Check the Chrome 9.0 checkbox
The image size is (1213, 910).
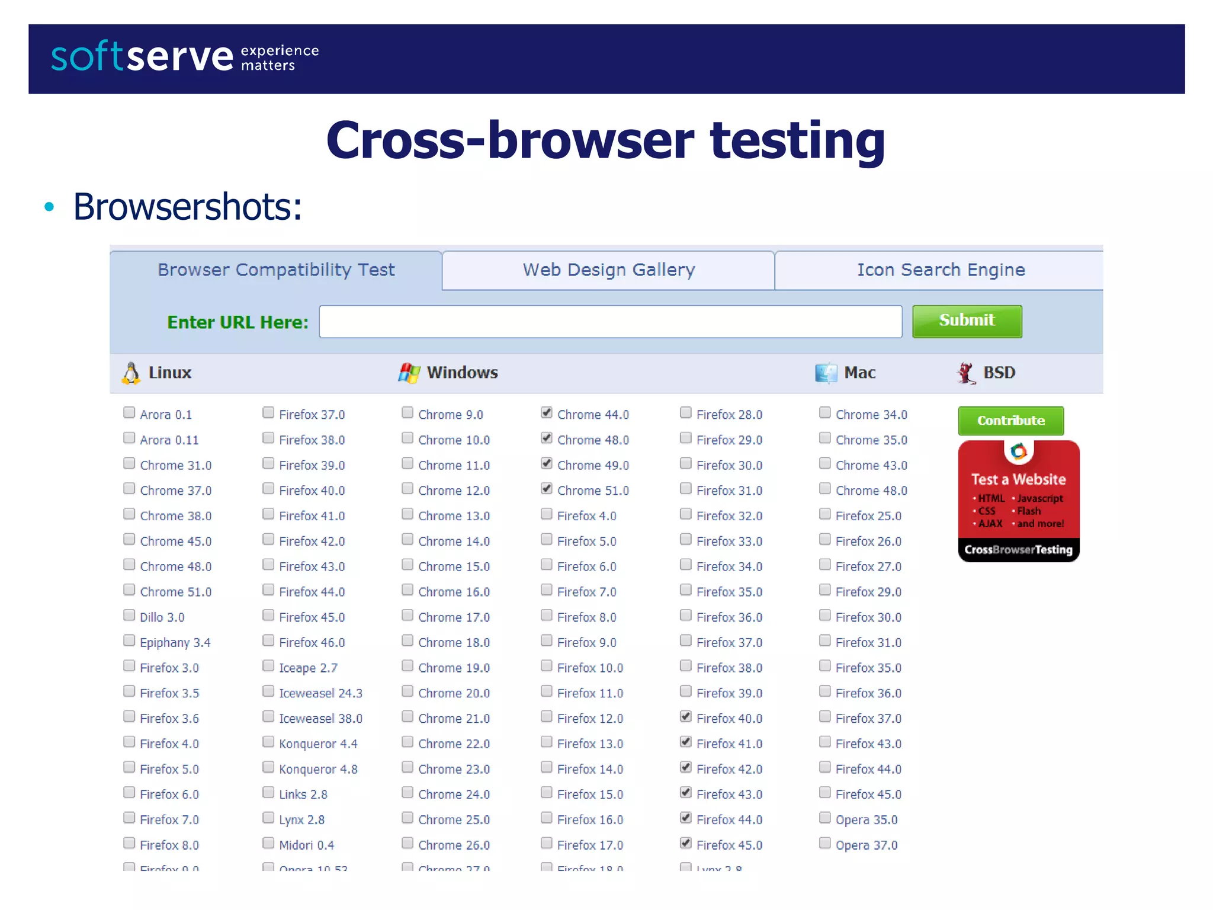(x=407, y=412)
